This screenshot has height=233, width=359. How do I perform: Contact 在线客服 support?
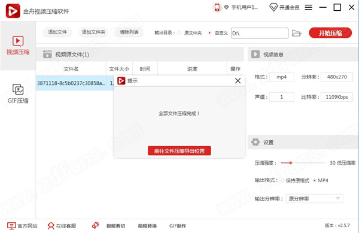62,226
